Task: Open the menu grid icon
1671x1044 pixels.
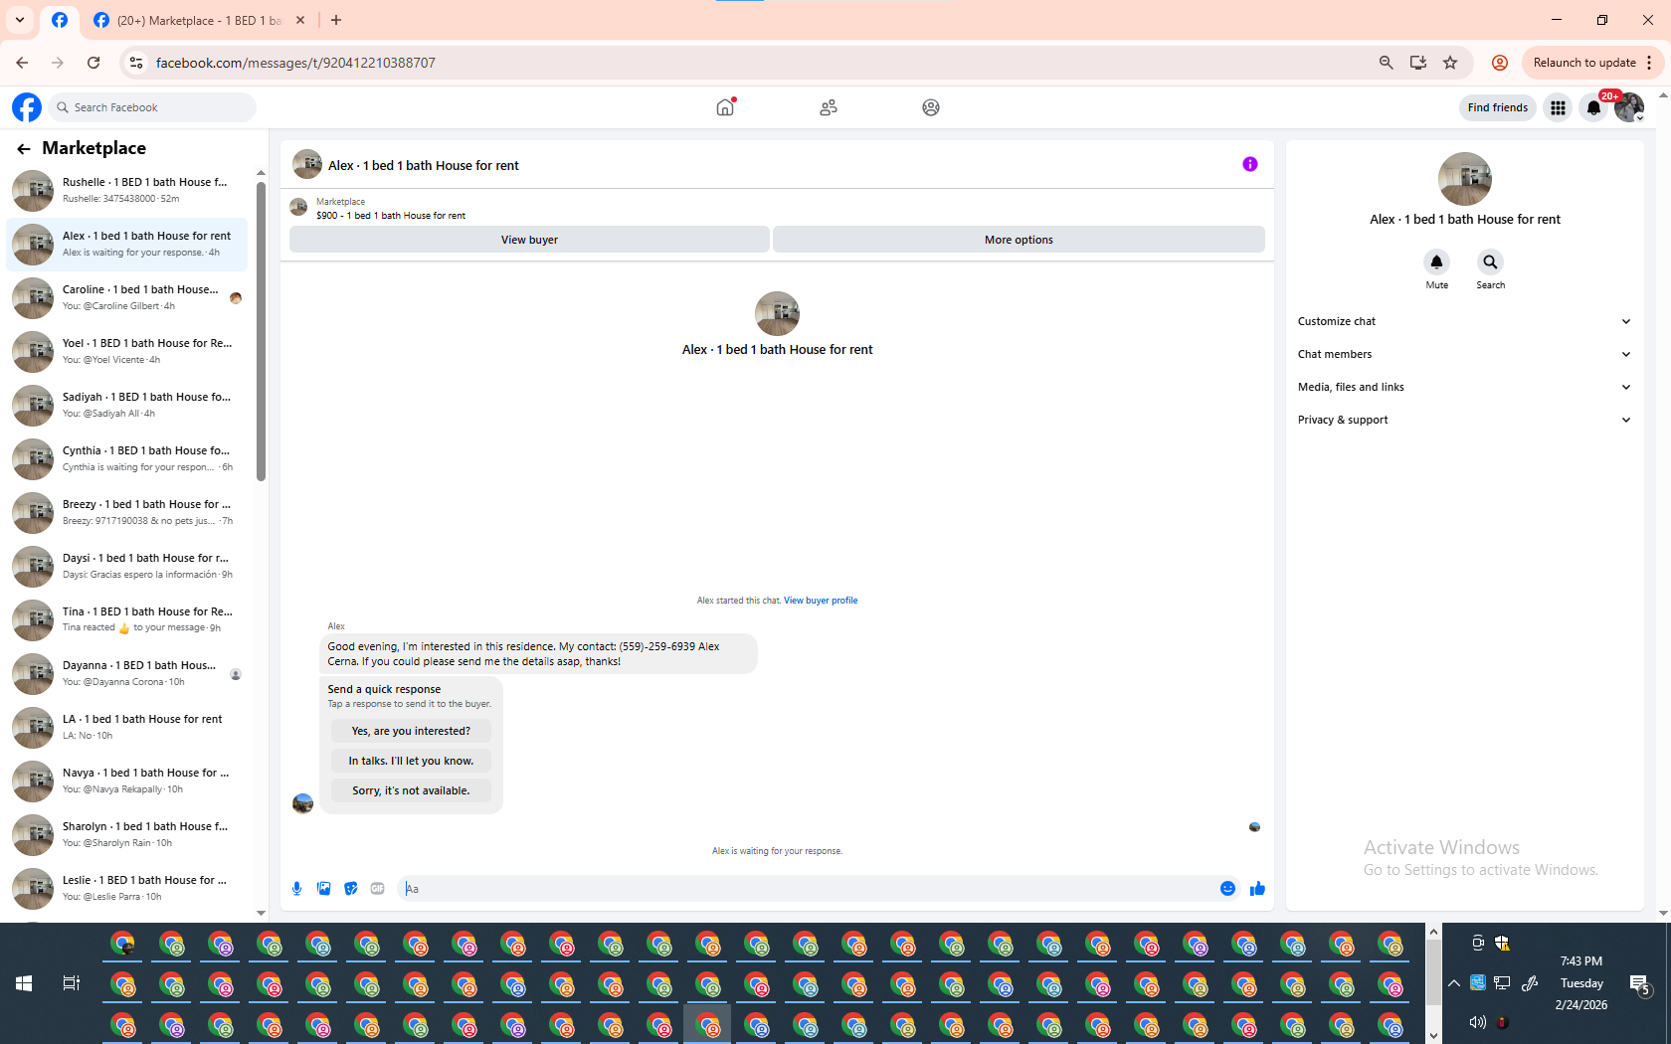Action: [x=1558, y=107]
